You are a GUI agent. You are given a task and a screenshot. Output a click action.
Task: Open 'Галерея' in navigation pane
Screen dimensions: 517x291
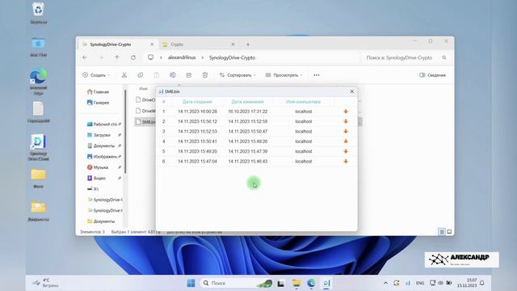coord(98,103)
